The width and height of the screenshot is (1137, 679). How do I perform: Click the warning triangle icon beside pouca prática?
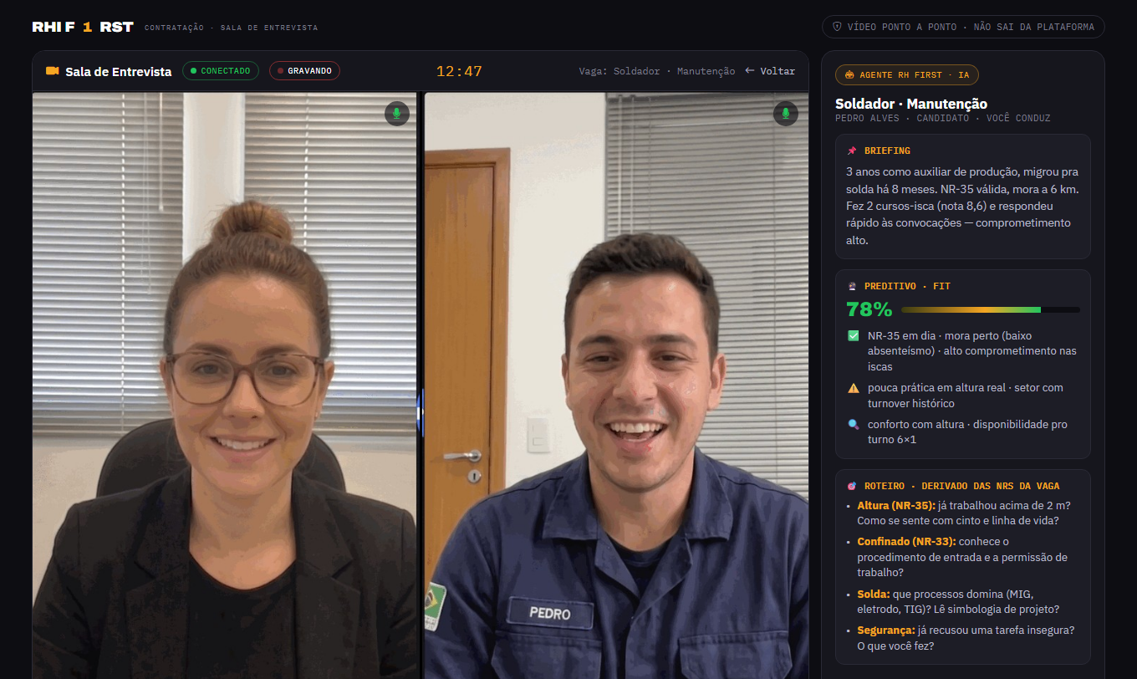tap(853, 388)
